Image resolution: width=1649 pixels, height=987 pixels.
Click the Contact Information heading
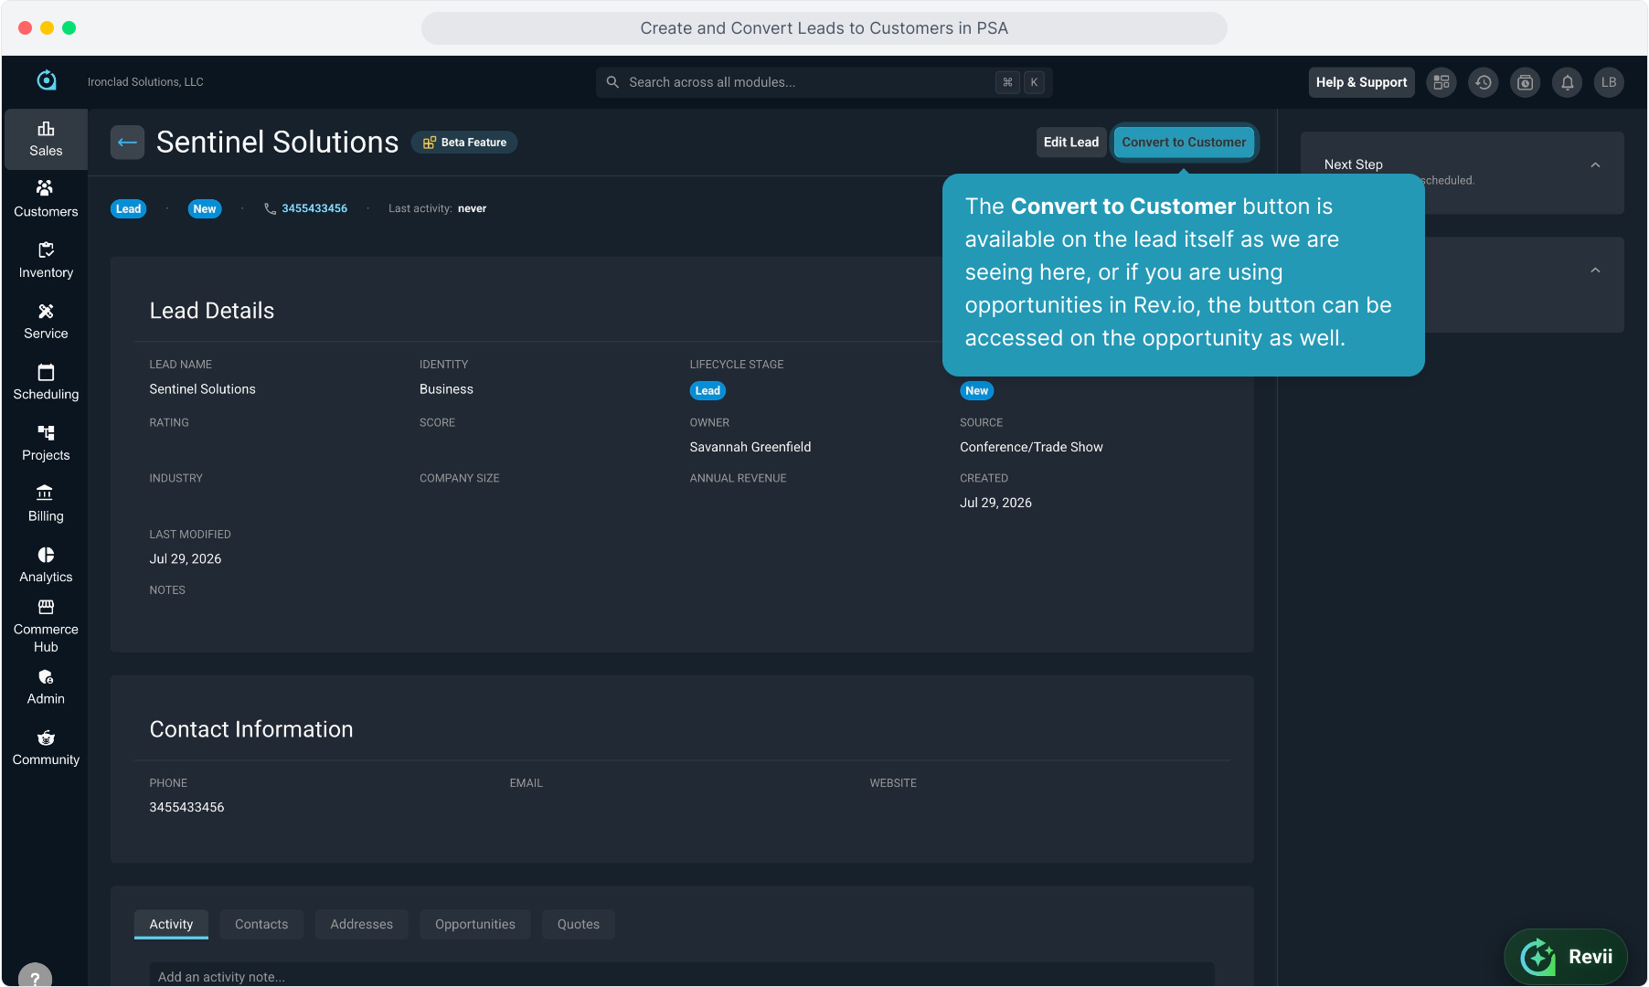click(x=251, y=729)
